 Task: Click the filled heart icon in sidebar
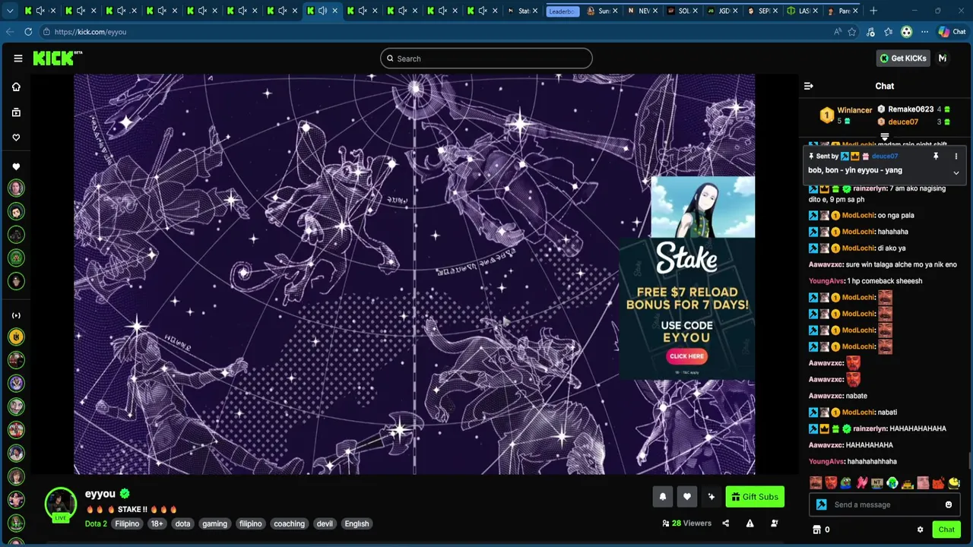tap(16, 166)
